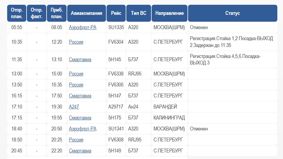Click the Отпр. факт. column header
The height and width of the screenshot is (159, 283).
point(37,13)
